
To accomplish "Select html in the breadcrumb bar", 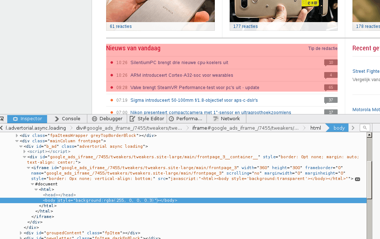I will click(316, 127).
